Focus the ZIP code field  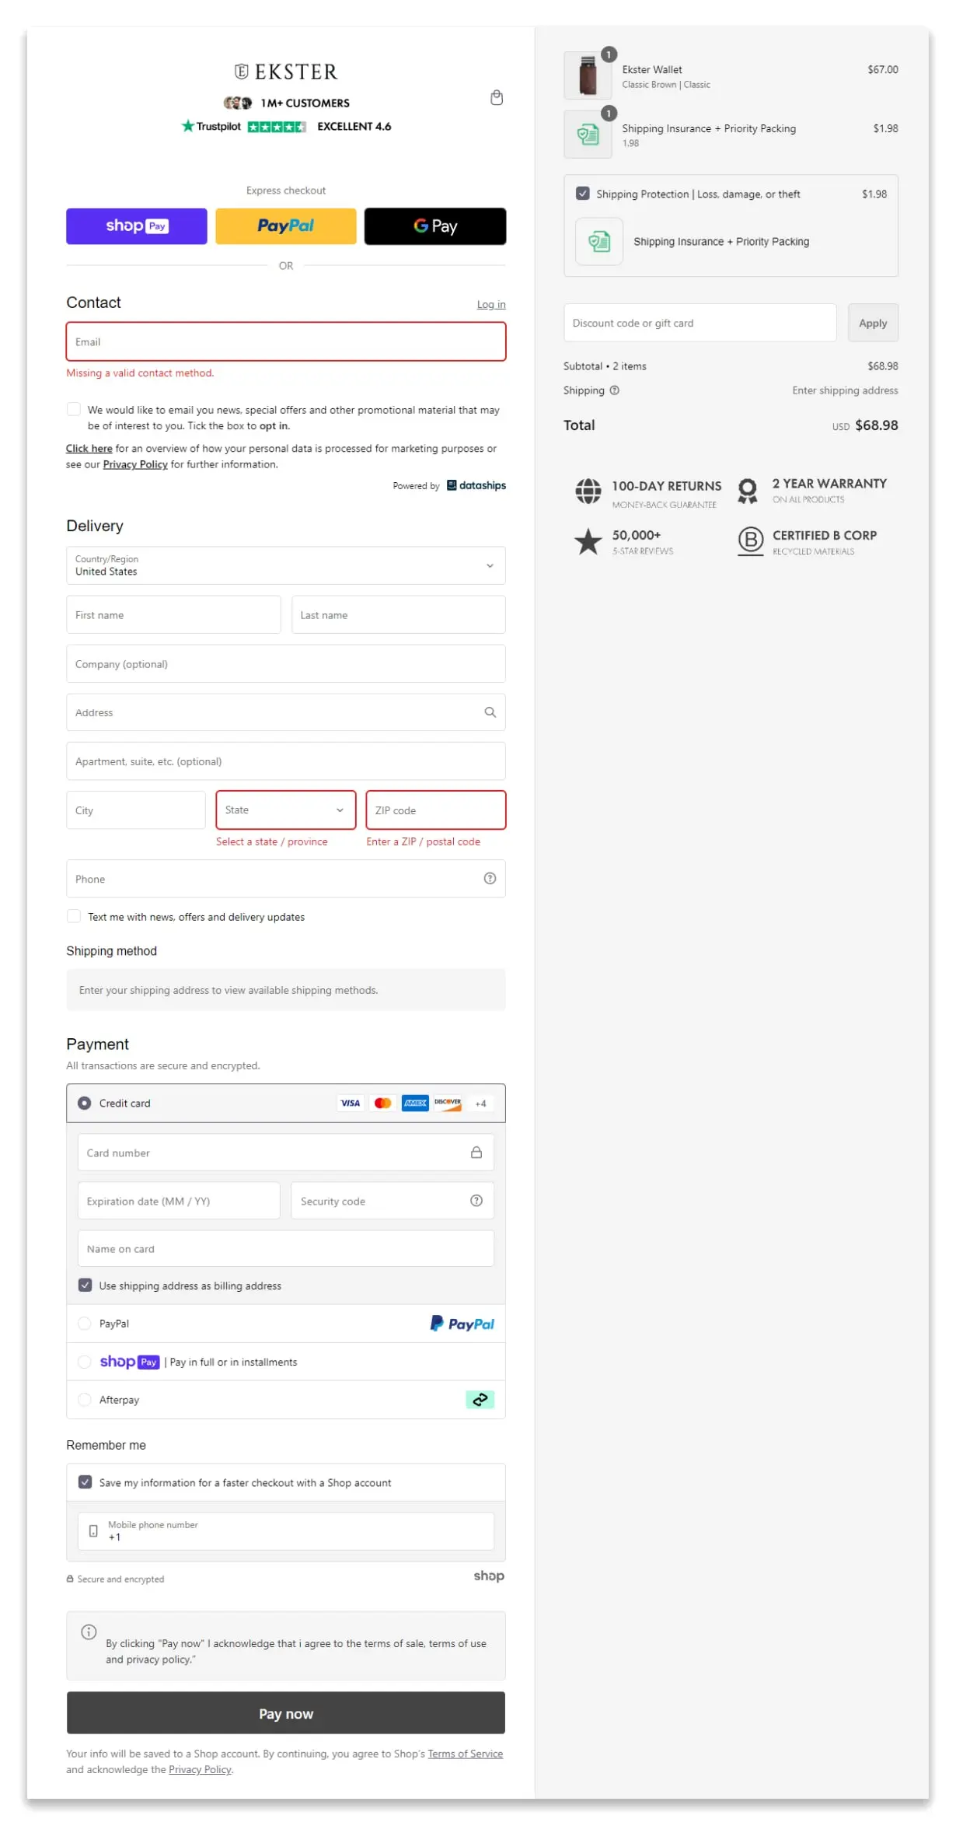436,810
